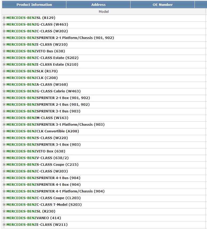Expand SPRINTER 4-t Platform/Chassis (904) plus icon

tap(4, 191)
